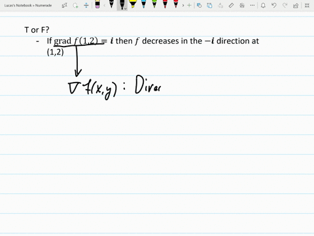Open the ink to text tool
Screen dimensions: 314x236
(220, 5)
